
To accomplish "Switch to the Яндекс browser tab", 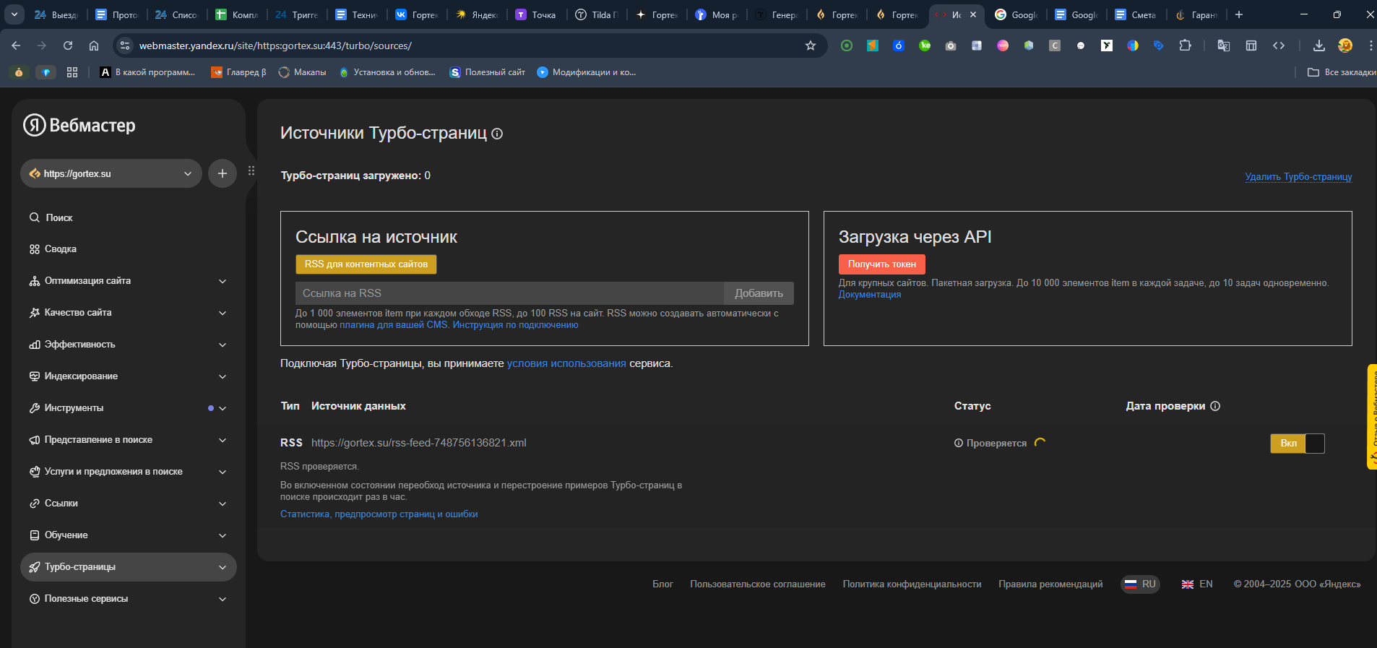I will 476,14.
